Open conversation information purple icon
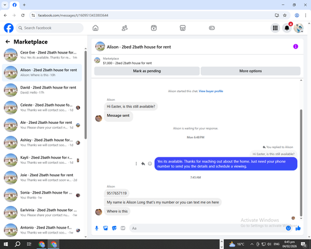The image size is (311, 249). point(295,47)
